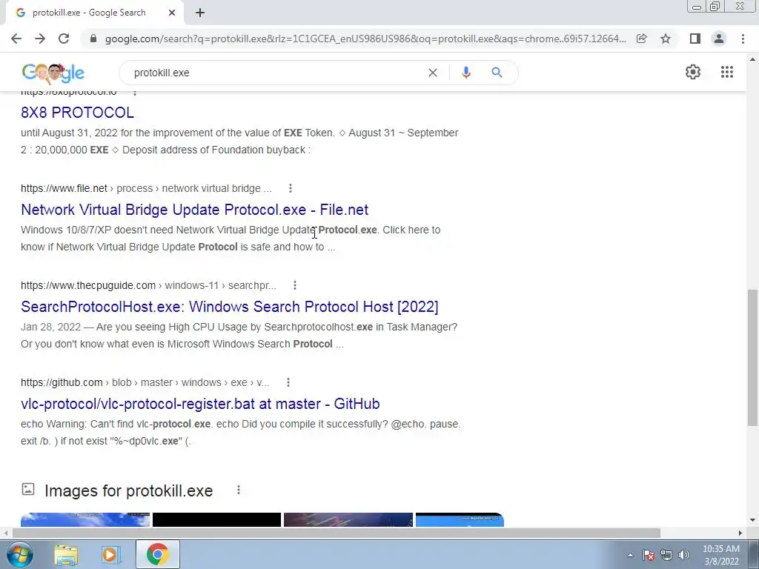Open the volume speaker tray icon
This screenshot has width=759, height=569.
pos(683,555)
